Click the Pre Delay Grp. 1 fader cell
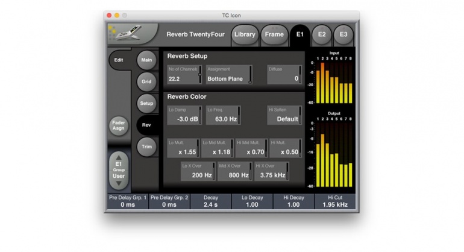This screenshot has height=252, width=464. [128, 201]
